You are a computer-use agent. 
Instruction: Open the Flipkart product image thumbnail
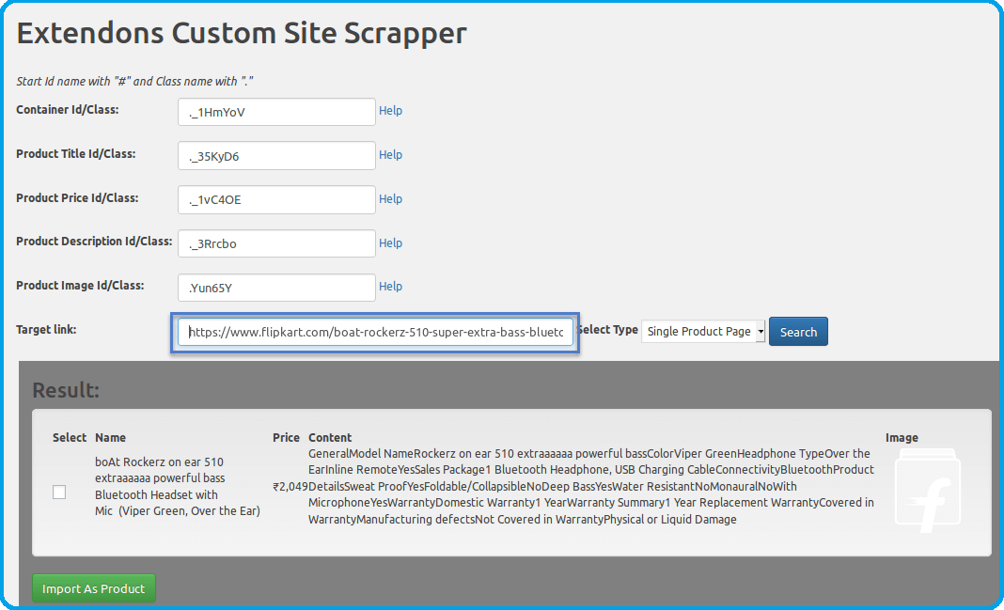tap(927, 492)
